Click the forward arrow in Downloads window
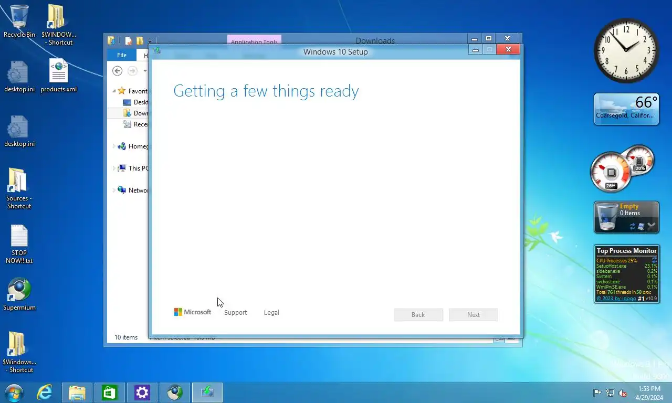Image resolution: width=672 pixels, height=403 pixels. [x=132, y=71]
